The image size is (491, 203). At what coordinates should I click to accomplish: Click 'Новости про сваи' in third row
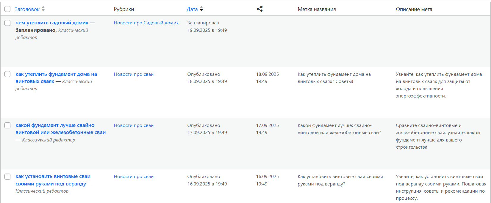coord(134,125)
